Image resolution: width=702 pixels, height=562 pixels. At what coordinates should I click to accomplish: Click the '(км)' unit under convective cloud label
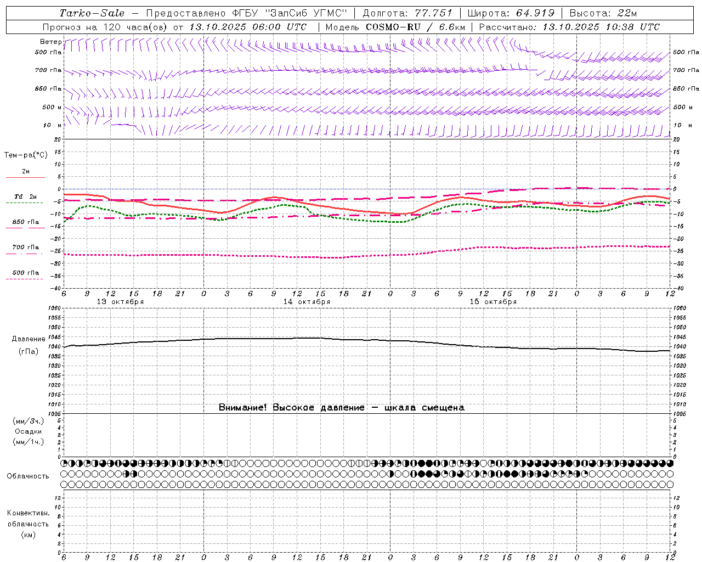click(29, 535)
